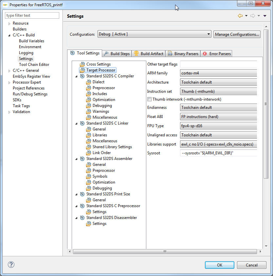Click the horizontal scrollbar thumb

pyautogui.click(x=165, y=251)
